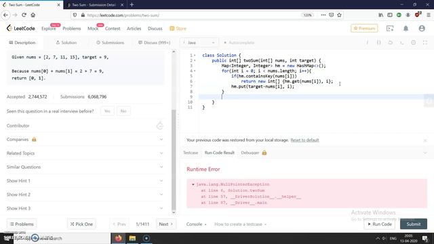This screenshot has width=434, height=244.
Task: Open the page actions ellipsis menu
Action: (323, 15)
